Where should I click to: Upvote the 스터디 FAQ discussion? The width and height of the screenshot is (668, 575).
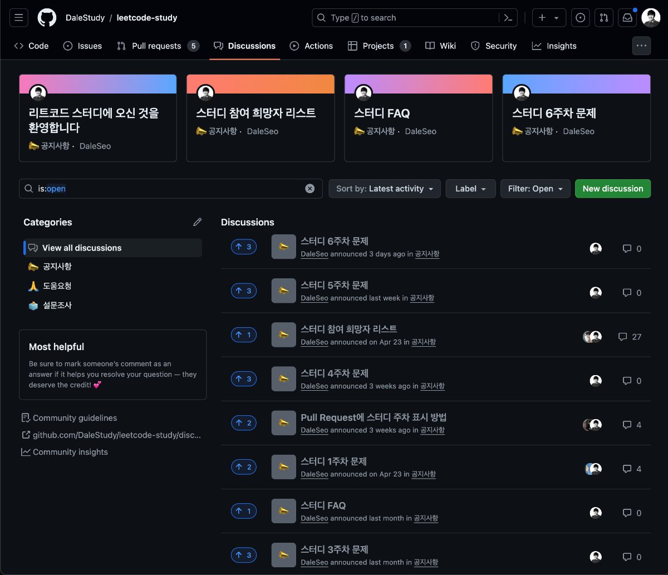[244, 510]
